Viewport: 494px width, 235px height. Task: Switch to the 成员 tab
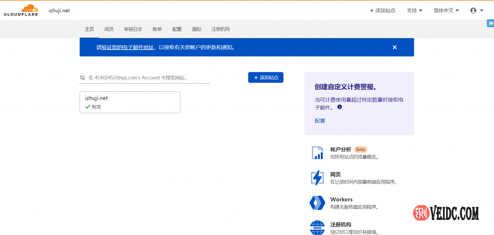[109, 29]
